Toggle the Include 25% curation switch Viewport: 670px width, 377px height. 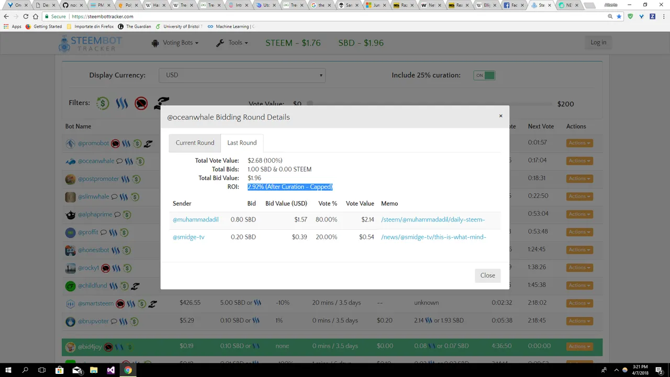[484, 75]
